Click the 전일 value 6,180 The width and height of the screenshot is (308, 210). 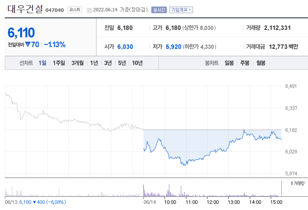(x=125, y=28)
